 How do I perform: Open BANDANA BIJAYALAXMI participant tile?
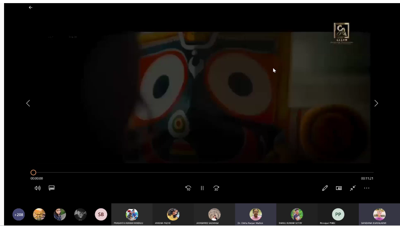pos(379,214)
